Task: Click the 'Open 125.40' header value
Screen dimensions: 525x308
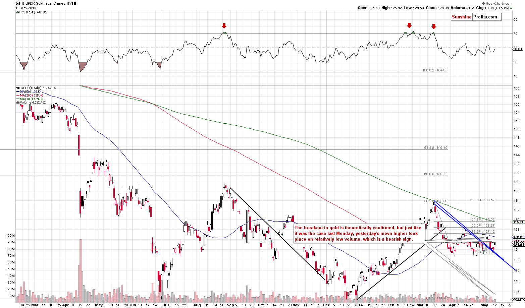Action: point(368,8)
